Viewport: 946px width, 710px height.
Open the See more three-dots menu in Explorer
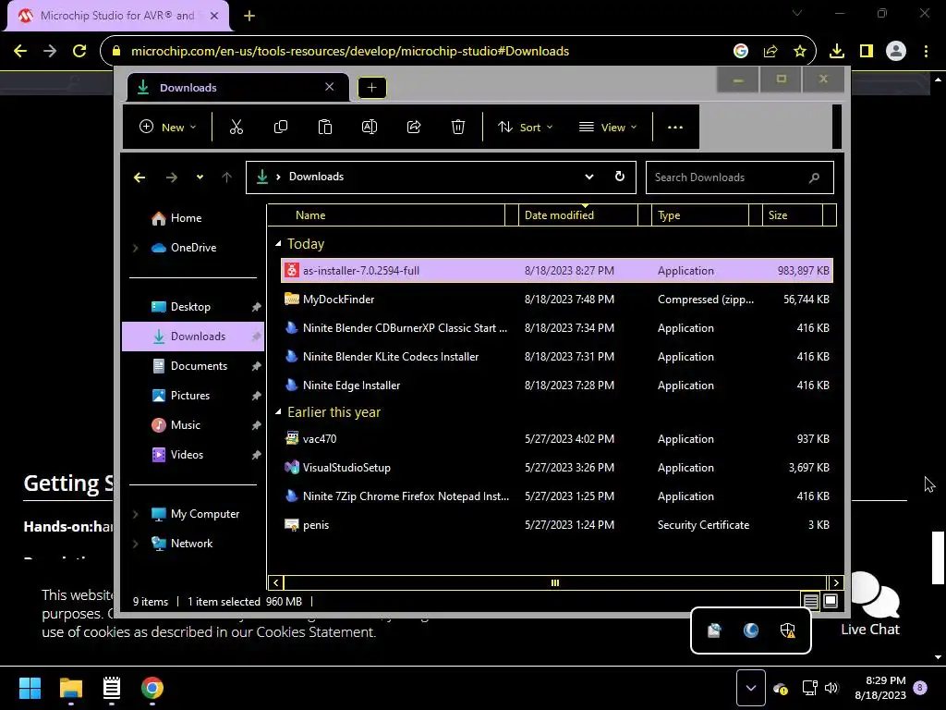coord(675,127)
